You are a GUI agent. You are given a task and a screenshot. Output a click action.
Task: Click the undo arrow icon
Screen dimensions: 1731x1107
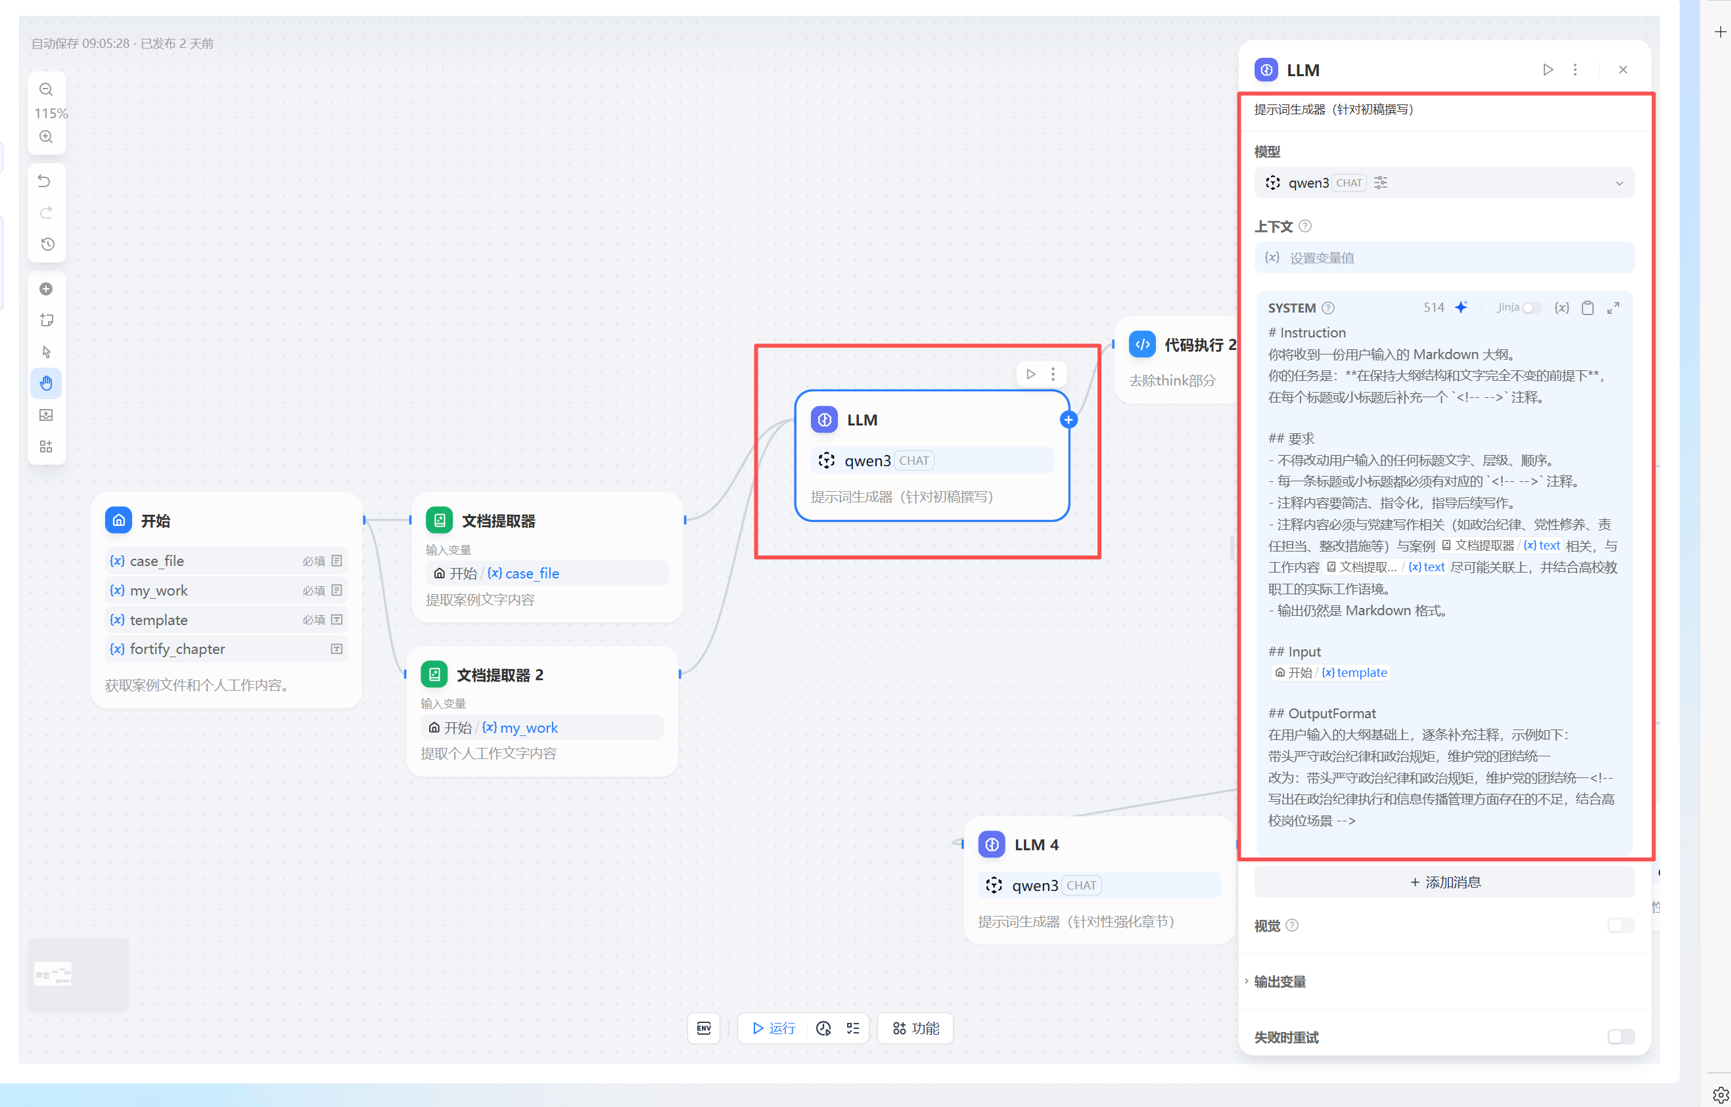tap(45, 181)
